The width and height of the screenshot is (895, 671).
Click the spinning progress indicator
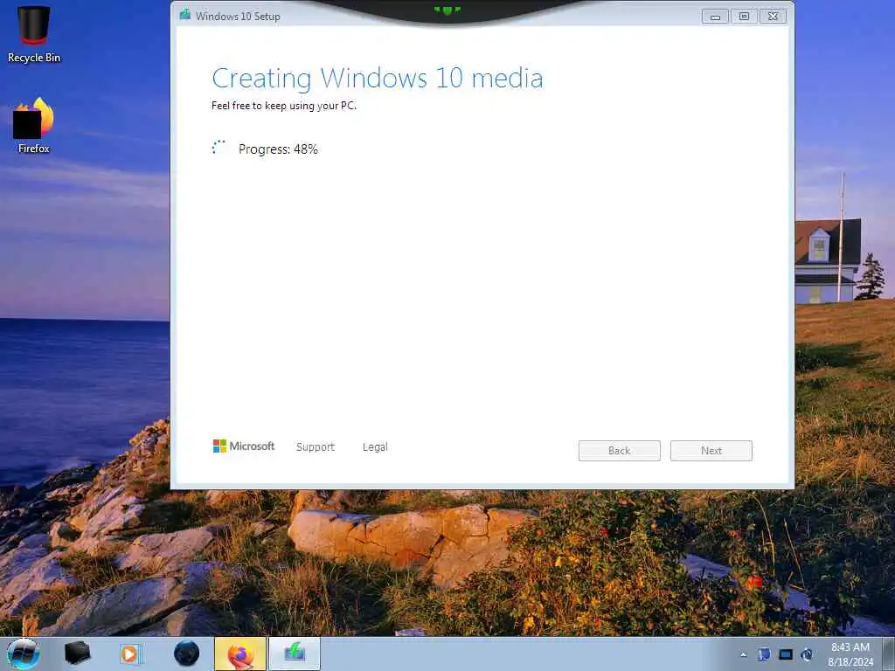(x=219, y=148)
